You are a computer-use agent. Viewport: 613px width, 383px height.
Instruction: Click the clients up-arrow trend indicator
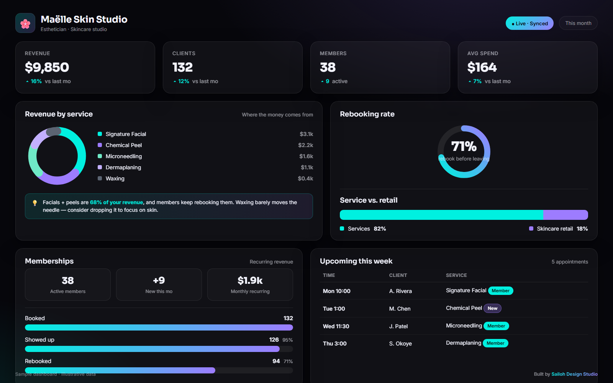coord(175,82)
